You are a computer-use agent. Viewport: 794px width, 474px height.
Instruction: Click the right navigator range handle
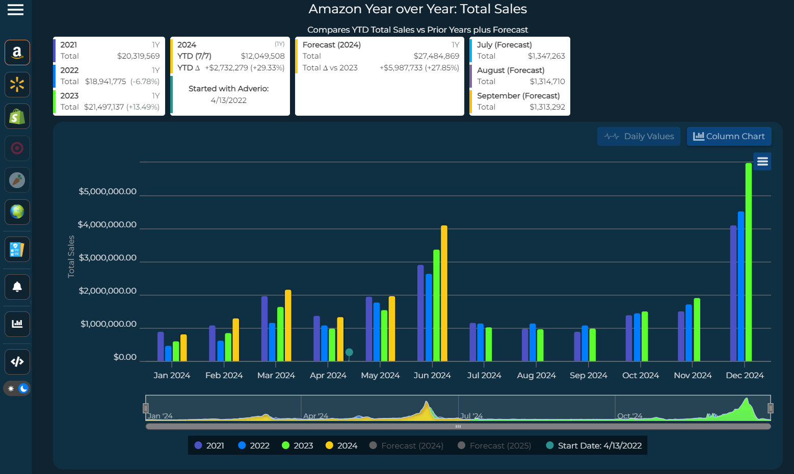pos(771,408)
